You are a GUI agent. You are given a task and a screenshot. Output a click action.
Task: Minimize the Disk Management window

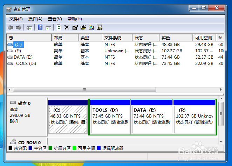point(194,8)
